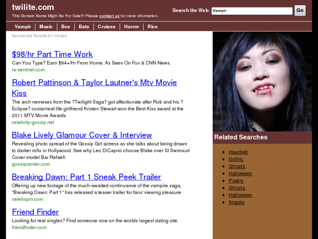
Task: Open 'Blake Lively Glamour Cover & Interview' link
Action: pos(82,135)
